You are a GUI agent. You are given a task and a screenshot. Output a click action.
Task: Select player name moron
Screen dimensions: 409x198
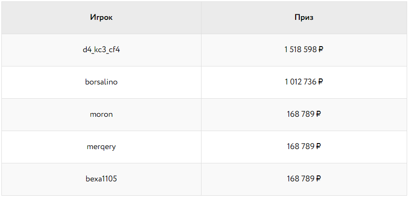[x=101, y=114]
